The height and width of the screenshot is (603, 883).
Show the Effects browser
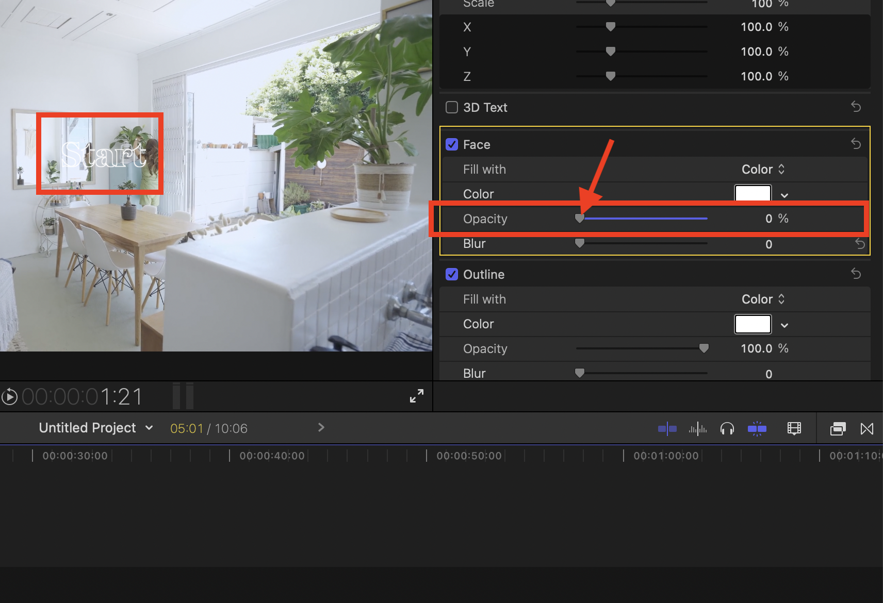(838, 428)
